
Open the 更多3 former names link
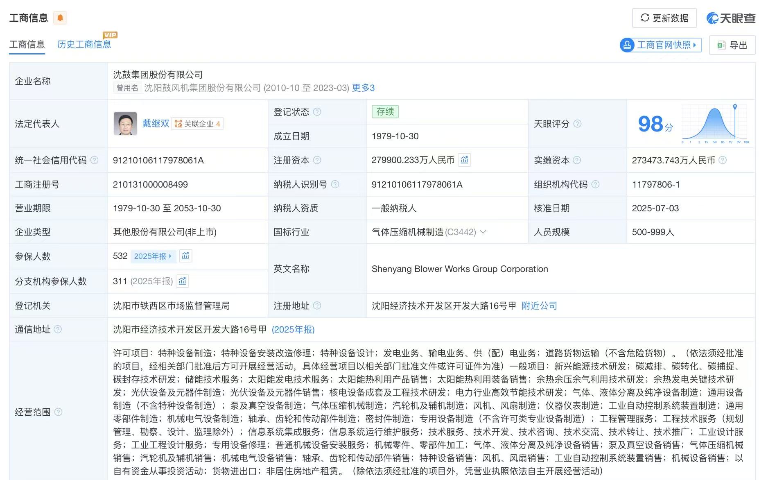[363, 88]
